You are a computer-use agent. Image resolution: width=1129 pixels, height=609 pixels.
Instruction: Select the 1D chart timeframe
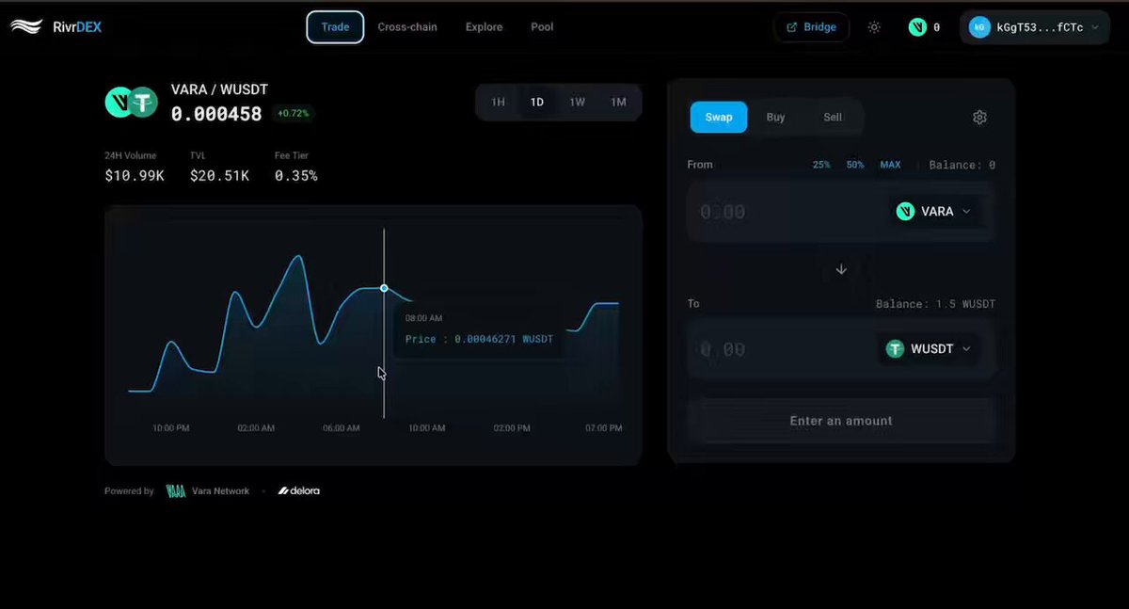(x=537, y=103)
